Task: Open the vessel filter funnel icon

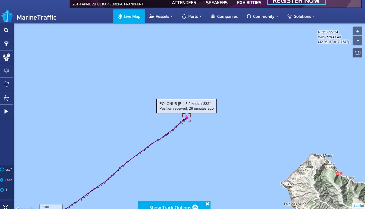Action: [x=6, y=44]
